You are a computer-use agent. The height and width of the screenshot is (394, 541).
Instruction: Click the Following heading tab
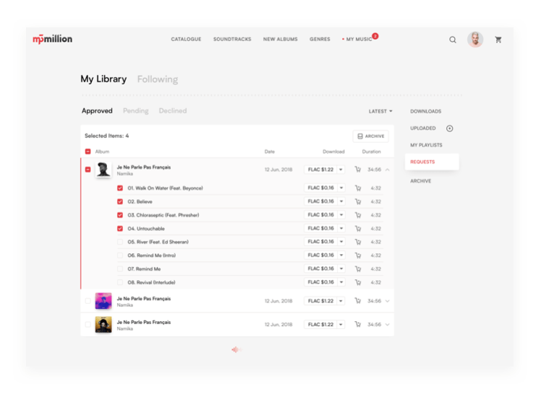[x=157, y=79]
